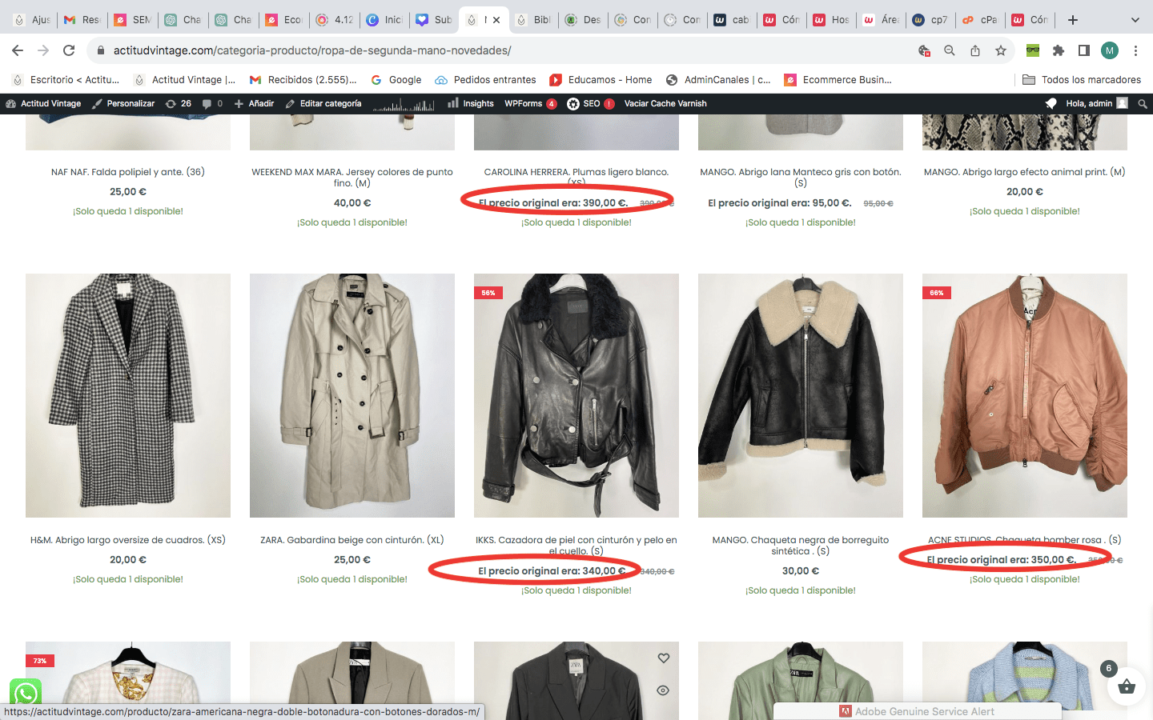Switch to the cp7 browser tab
The height and width of the screenshot is (720, 1153).
(x=930, y=20)
